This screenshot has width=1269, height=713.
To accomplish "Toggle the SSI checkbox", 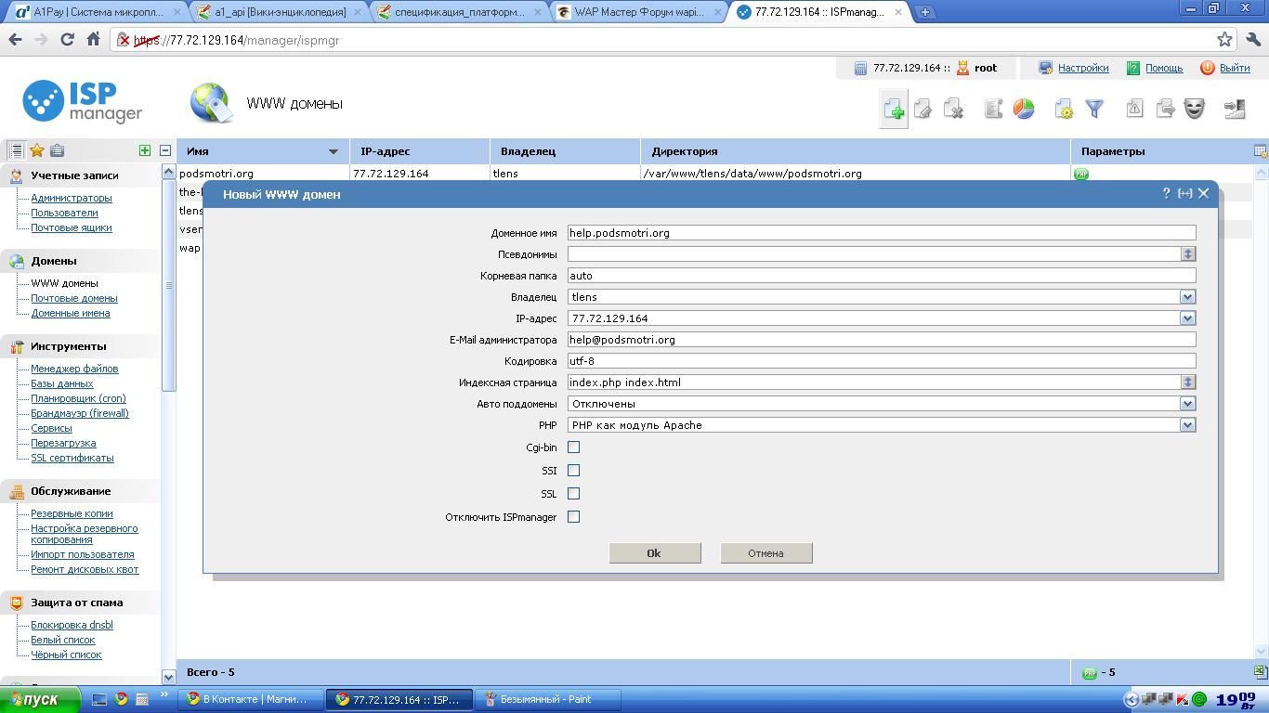I will click(x=573, y=471).
